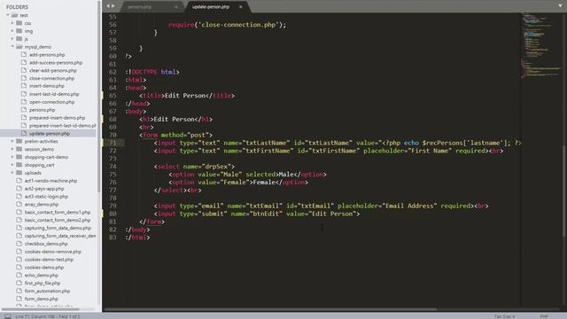
Task: Click the uploads folder icon
Action: click(x=19, y=173)
